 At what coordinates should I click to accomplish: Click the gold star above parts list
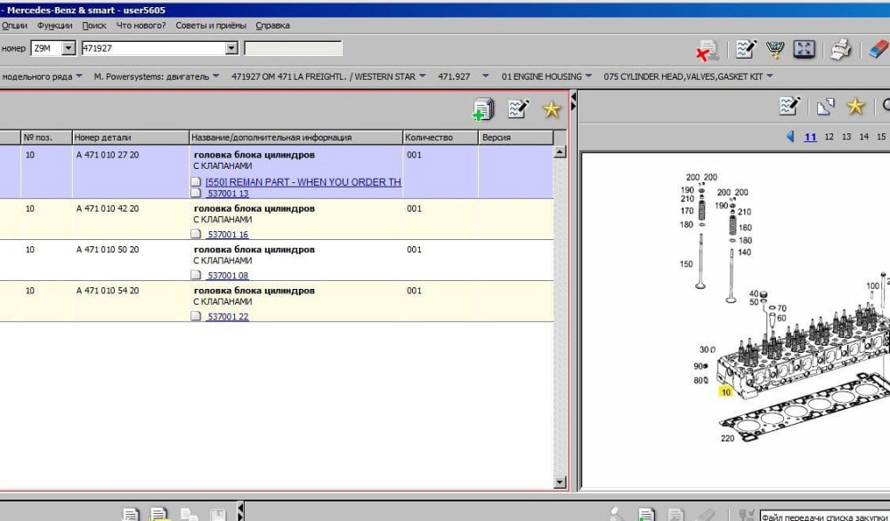(552, 108)
